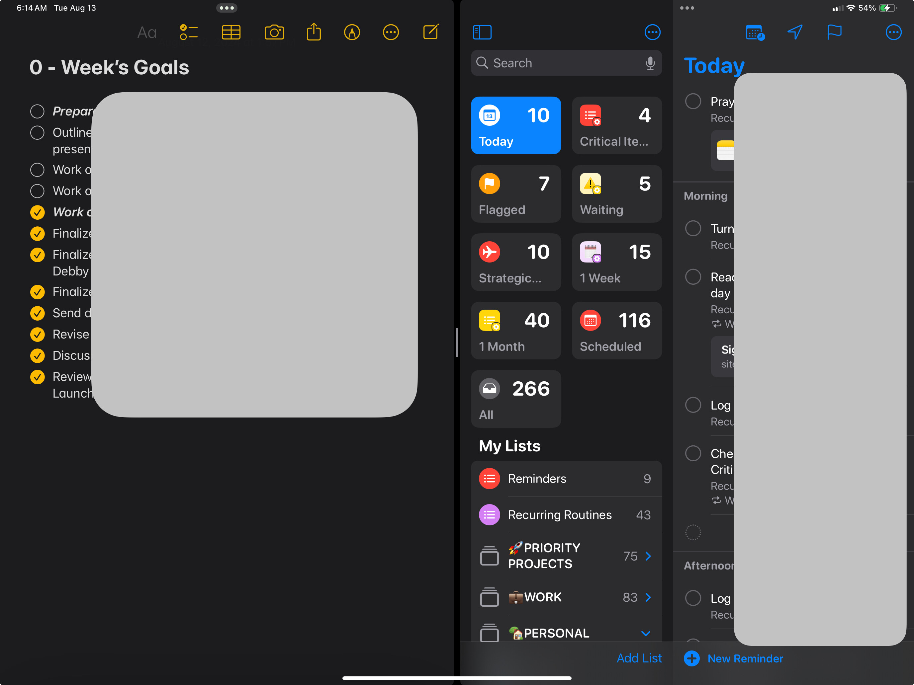Share the Week's Goals note
914x685 pixels.
(314, 32)
